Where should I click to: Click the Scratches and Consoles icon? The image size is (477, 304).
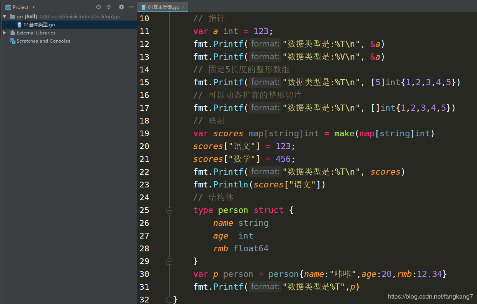coord(12,41)
